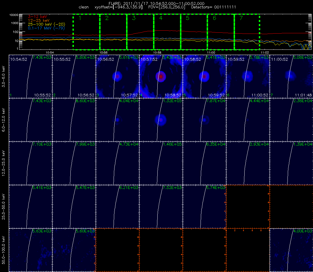Click the red '3-12 keV' legend label
This screenshot has height=272, width=313.
(37, 16)
